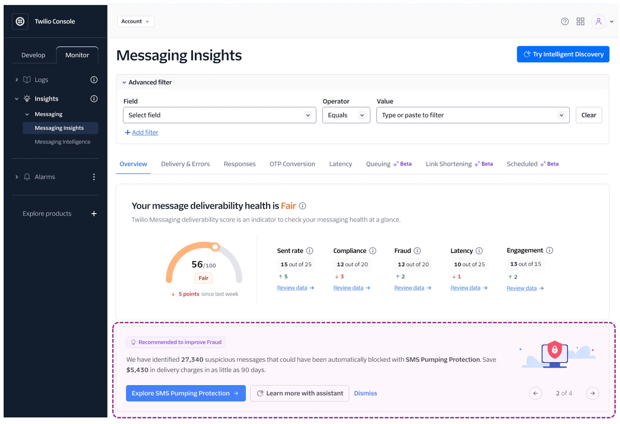
Task: Click the plus icon beside Explore products
Action: 94,214
